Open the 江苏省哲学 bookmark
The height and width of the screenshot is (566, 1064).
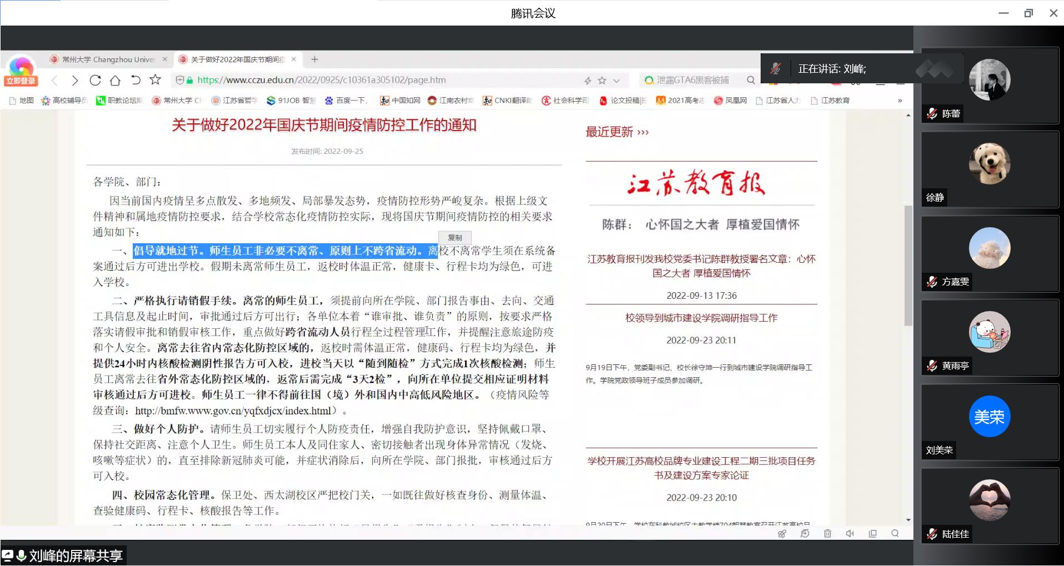coord(234,101)
